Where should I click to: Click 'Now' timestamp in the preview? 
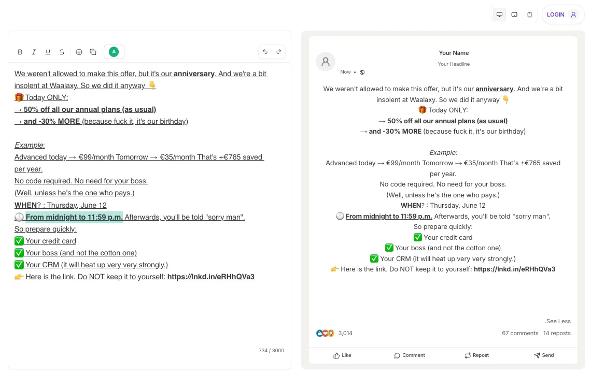point(345,72)
